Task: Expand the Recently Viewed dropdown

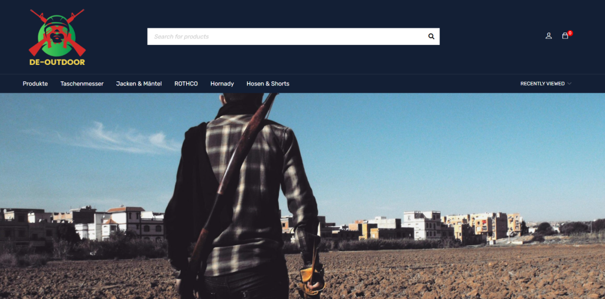Action: click(542, 84)
